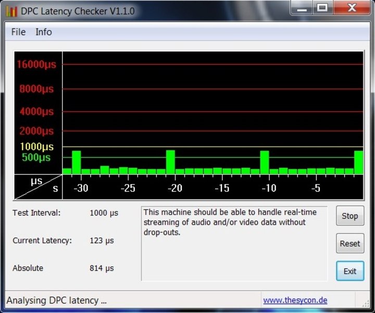Screen dimensions: 375x313
Task: Click the 500µs green axis label
Action: point(36,158)
